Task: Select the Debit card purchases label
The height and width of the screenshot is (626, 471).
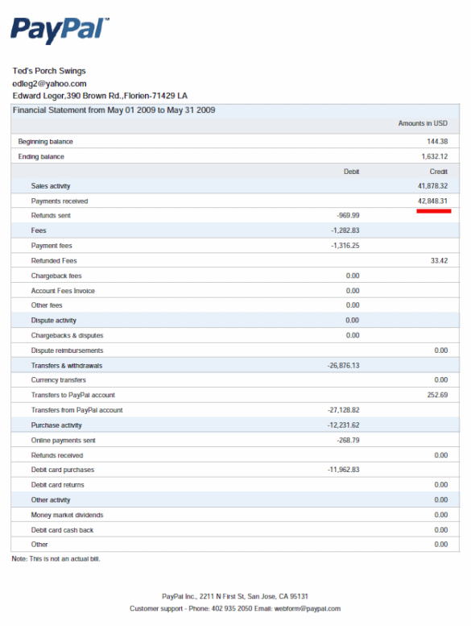Action: (63, 470)
